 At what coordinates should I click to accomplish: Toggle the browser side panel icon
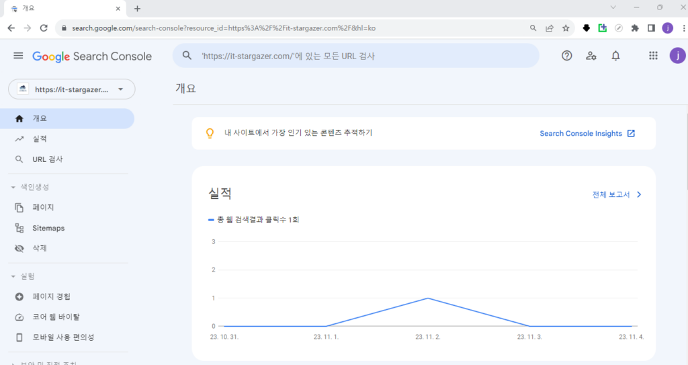point(651,28)
